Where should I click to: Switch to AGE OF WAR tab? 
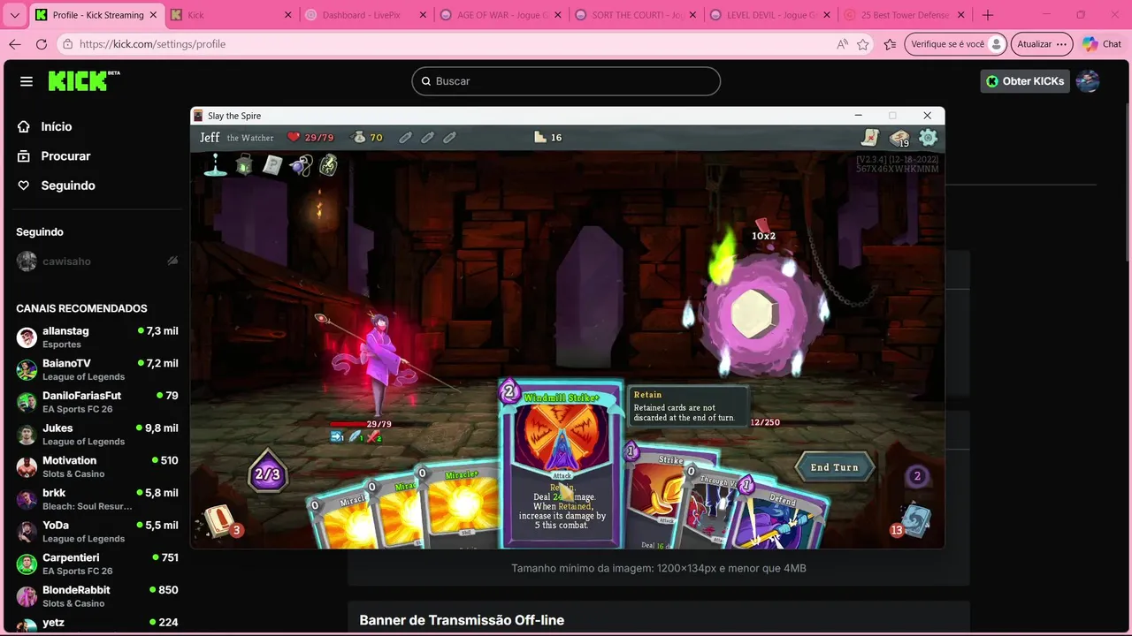pos(499,15)
